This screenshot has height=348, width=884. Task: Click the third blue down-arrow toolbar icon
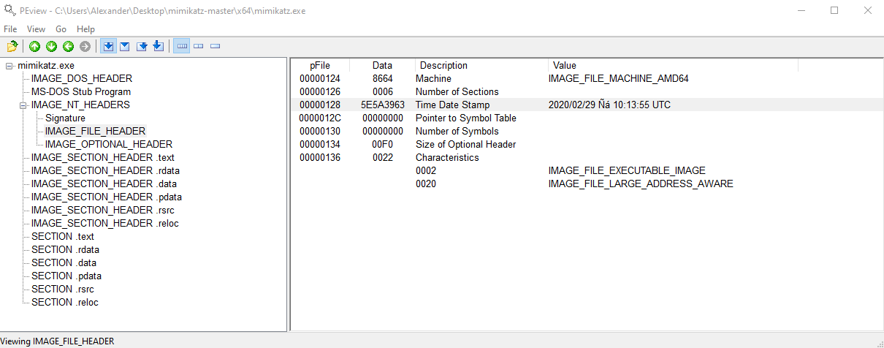tap(142, 47)
